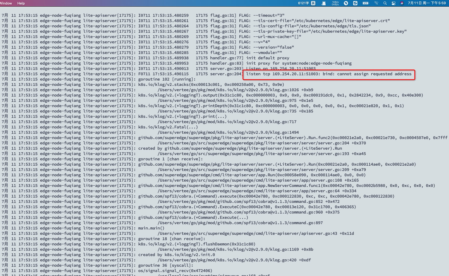Open the Help menu
Image resolution: width=449 pixels, height=276 pixels.
(x=21, y=3)
